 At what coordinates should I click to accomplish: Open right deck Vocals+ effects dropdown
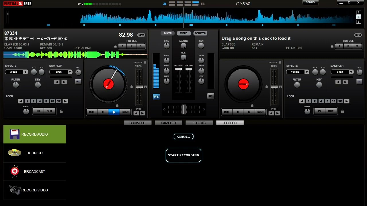click(298, 72)
